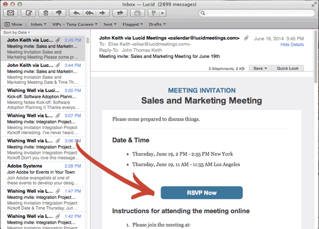The width and height of the screenshot is (319, 229).
Task: Show the mailbox list sidebar
Action: (13, 24)
